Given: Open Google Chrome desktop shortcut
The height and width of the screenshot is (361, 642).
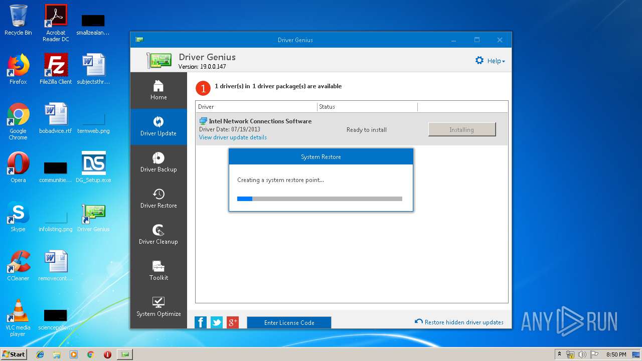Looking at the screenshot, I should pyautogui.click(x=18, y=121).
